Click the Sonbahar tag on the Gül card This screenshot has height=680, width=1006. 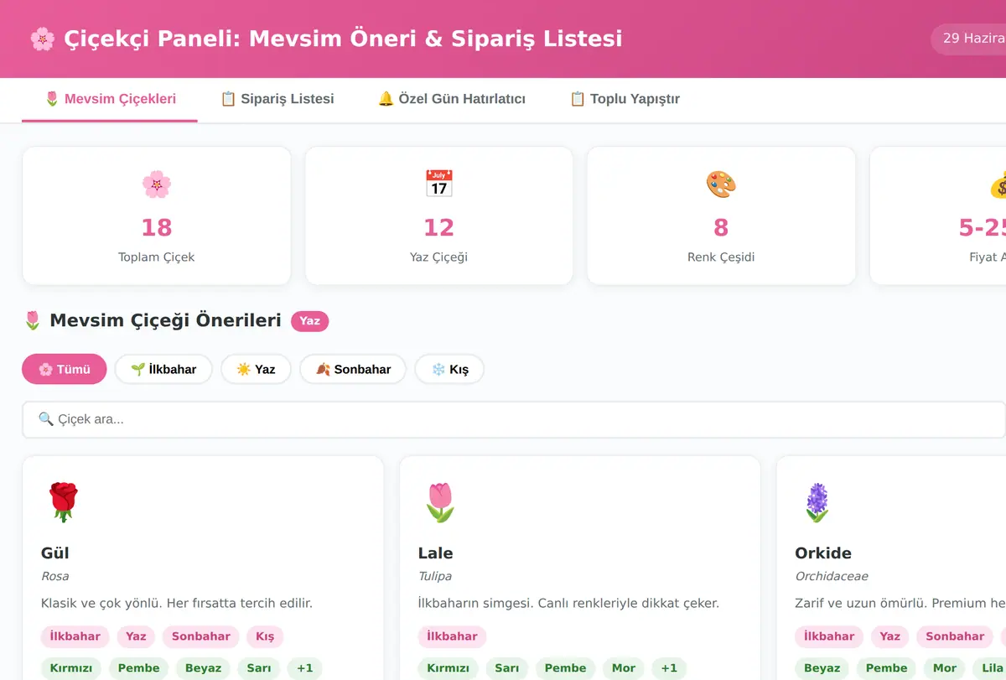(201, 636)
